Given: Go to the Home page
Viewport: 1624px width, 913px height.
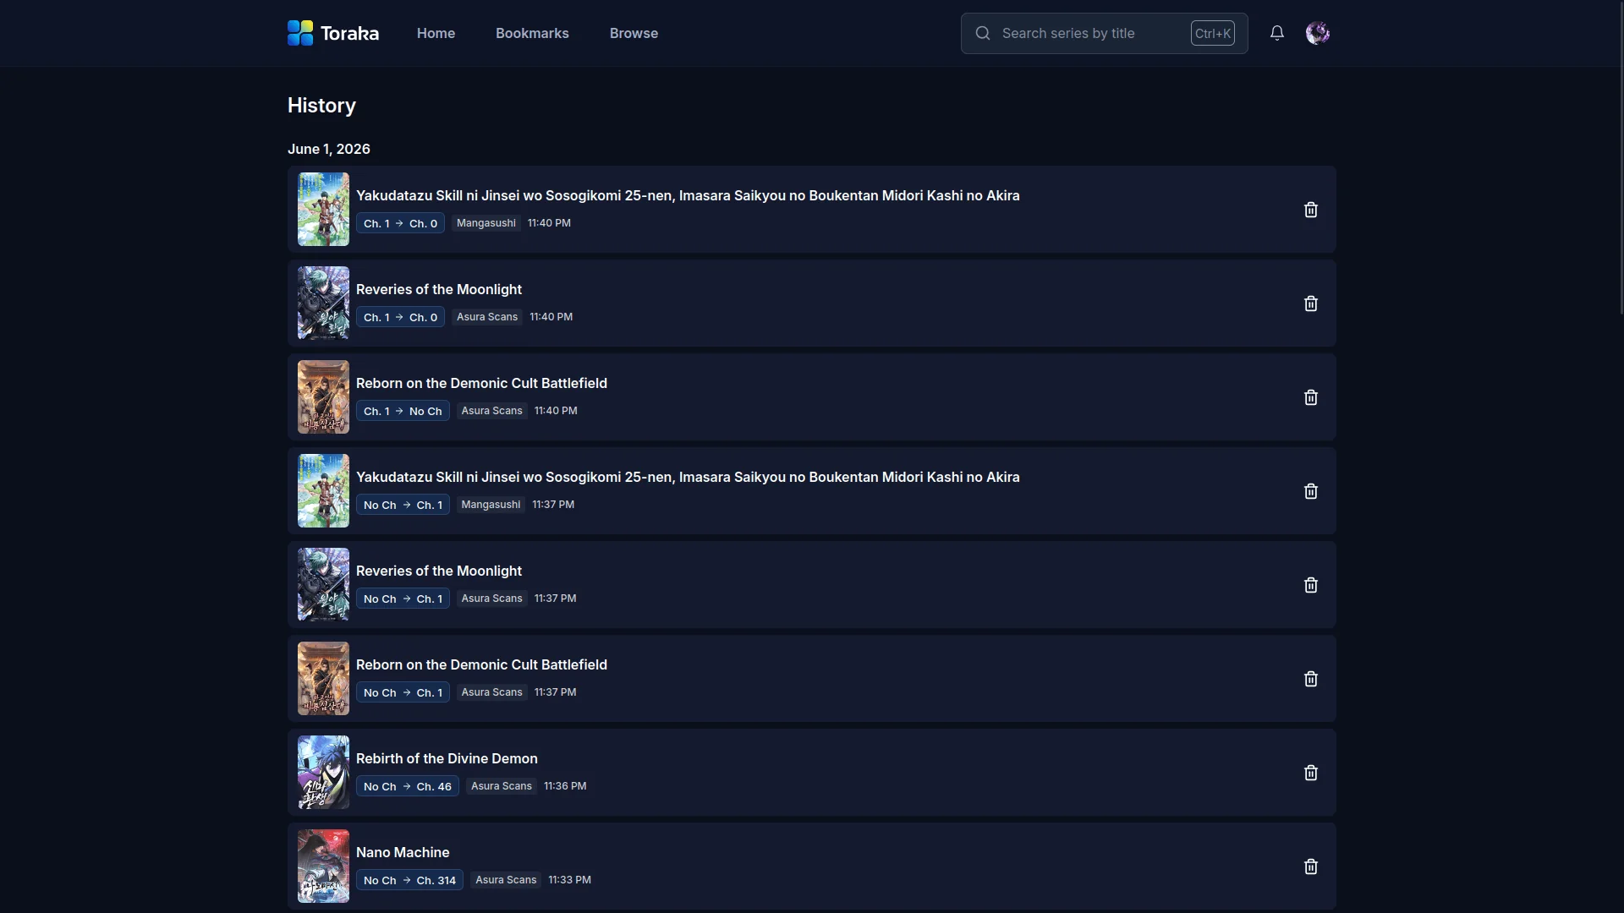Looking at the screenshot, I should pyautogui.click(x=436, y=33).
